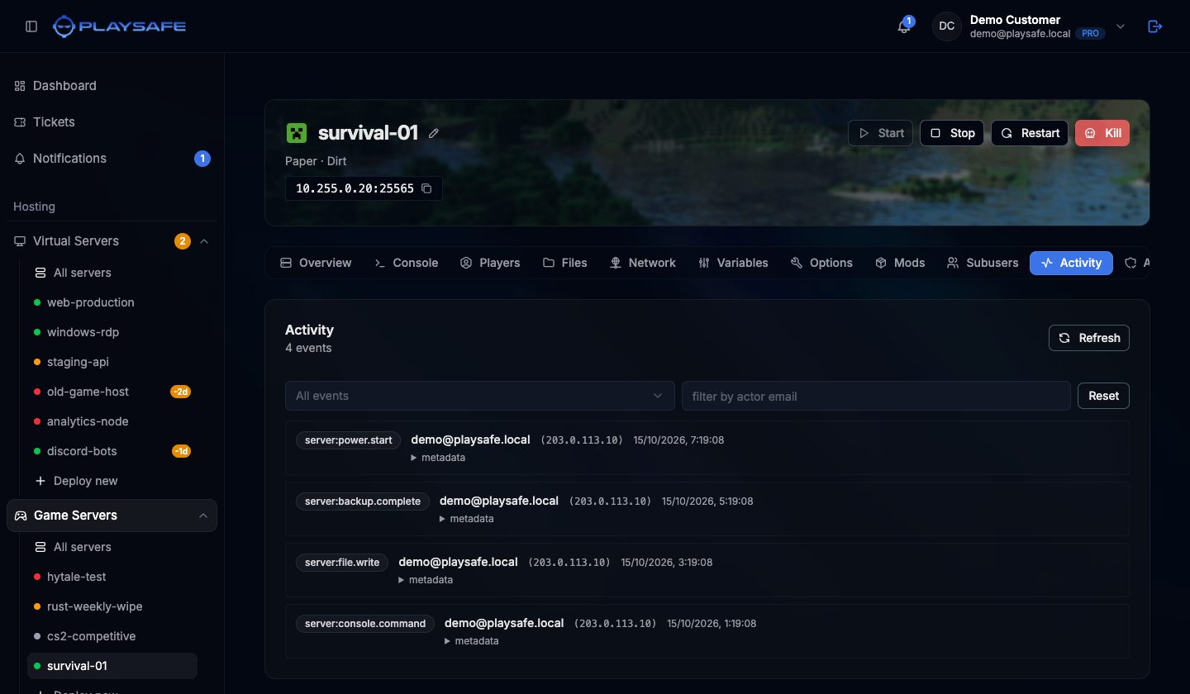Image resolution: width=1190 pixels, height=694 pixels.
Task: Refresh the activity list
Action: click(1089, 338)
